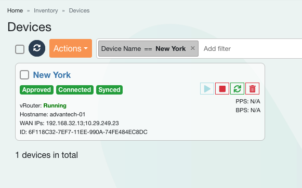Image resolution: width=302 pixels, height=188 pixels.
Task: Delete the New York device with trash icon
Action: coord(252,88)
